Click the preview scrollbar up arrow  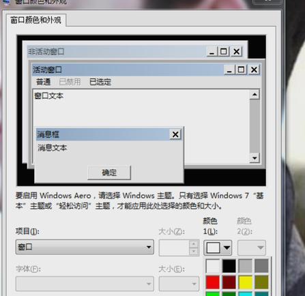255,94
